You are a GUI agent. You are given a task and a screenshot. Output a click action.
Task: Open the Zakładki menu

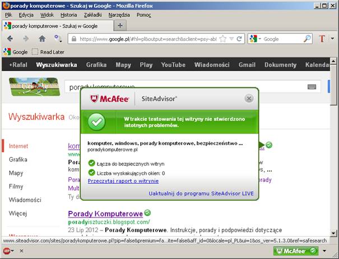[93, 15]
